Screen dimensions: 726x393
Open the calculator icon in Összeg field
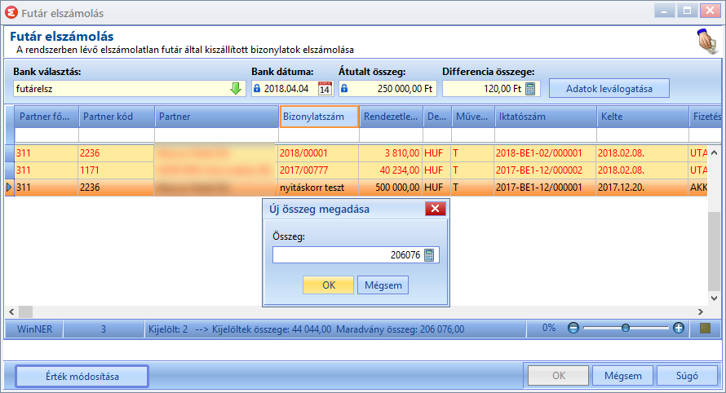[x=429, y=255]
